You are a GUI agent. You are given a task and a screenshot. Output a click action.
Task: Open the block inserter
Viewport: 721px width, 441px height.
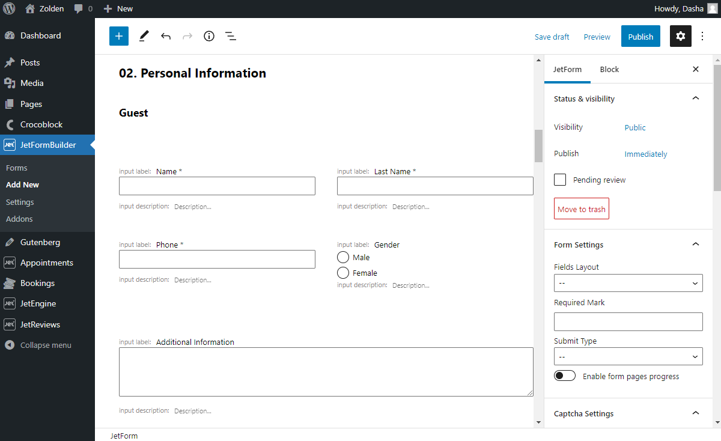click(x=118, y=36)
